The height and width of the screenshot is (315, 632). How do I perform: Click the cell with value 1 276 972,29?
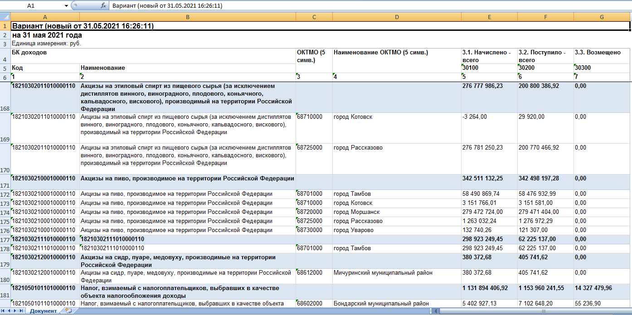[545, 221]
